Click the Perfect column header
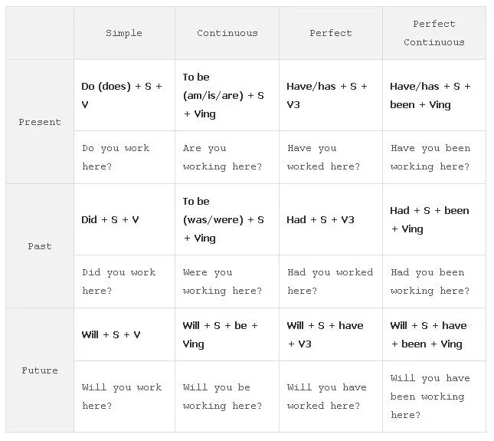Viewport: 494px width, 441px height. (x=331, y=33)
